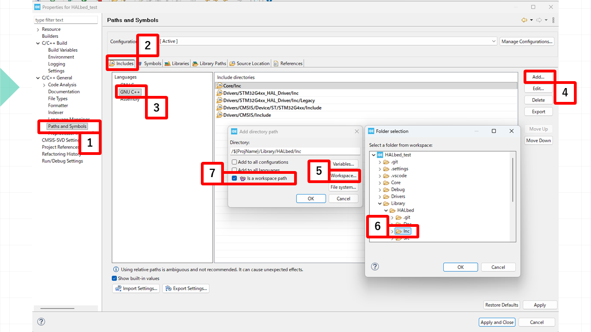This screenshot has width=591, height=332.
Task: Toggle Show built-in values checkbox
Action: [115, 279]
